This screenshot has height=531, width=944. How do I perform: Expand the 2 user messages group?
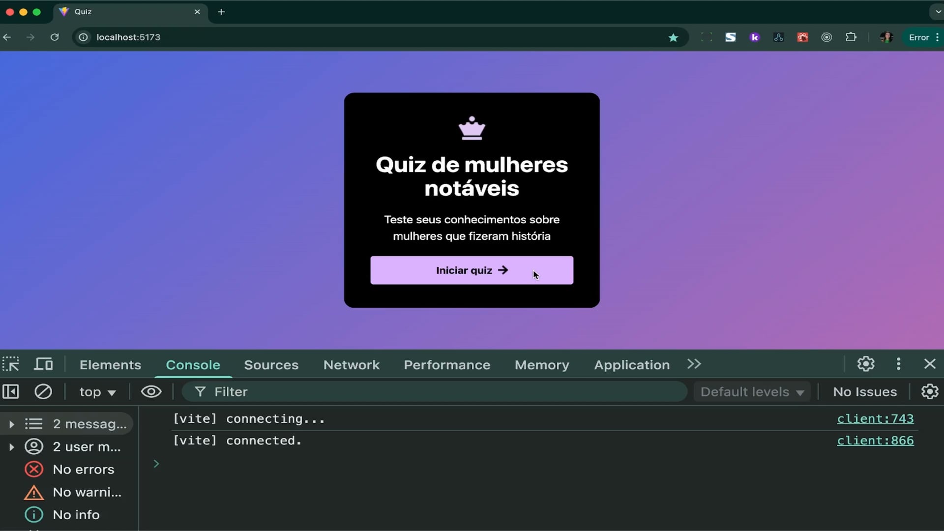tap(12, 447)
